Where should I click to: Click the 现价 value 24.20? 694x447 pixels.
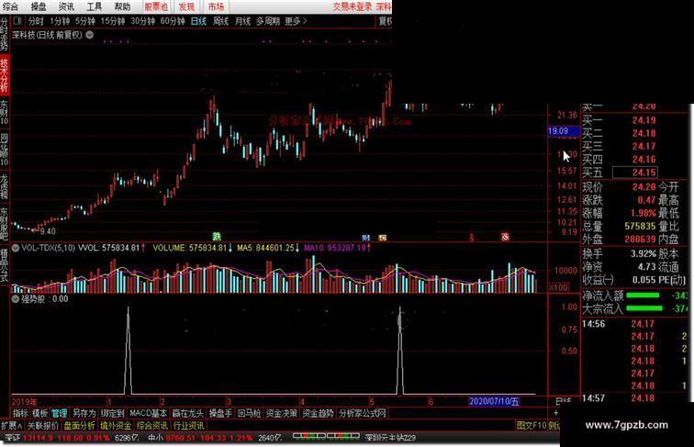[644, 186]
